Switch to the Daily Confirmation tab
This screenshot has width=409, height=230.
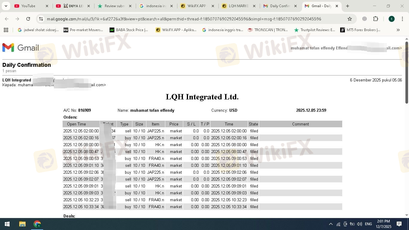(x=280, y=6)
